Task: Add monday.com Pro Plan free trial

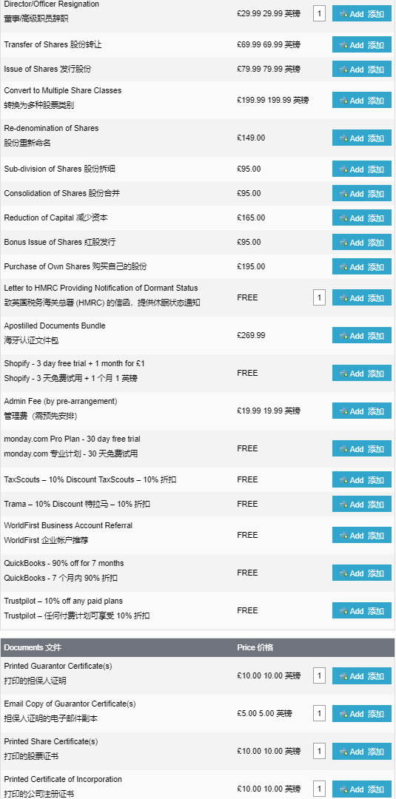Action: coord(362,448)
